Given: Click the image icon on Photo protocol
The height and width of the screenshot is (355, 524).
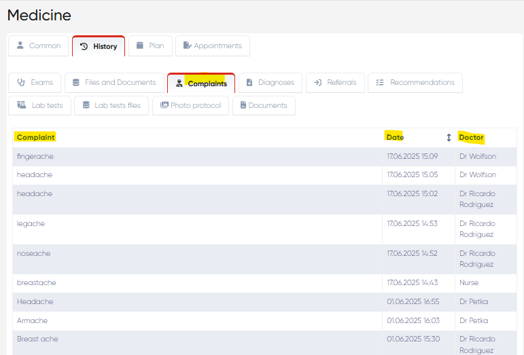Looking at the screenshot, I should pyautogui.click(x=164, y=106).
